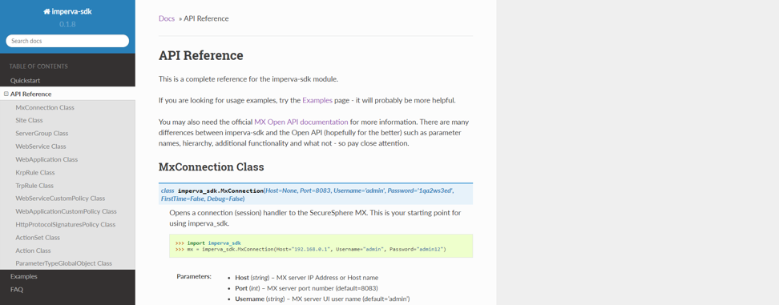This screenshot has width=779, height=305.
Task: Click the Host parameter description
Action: (x=306, y=278)
